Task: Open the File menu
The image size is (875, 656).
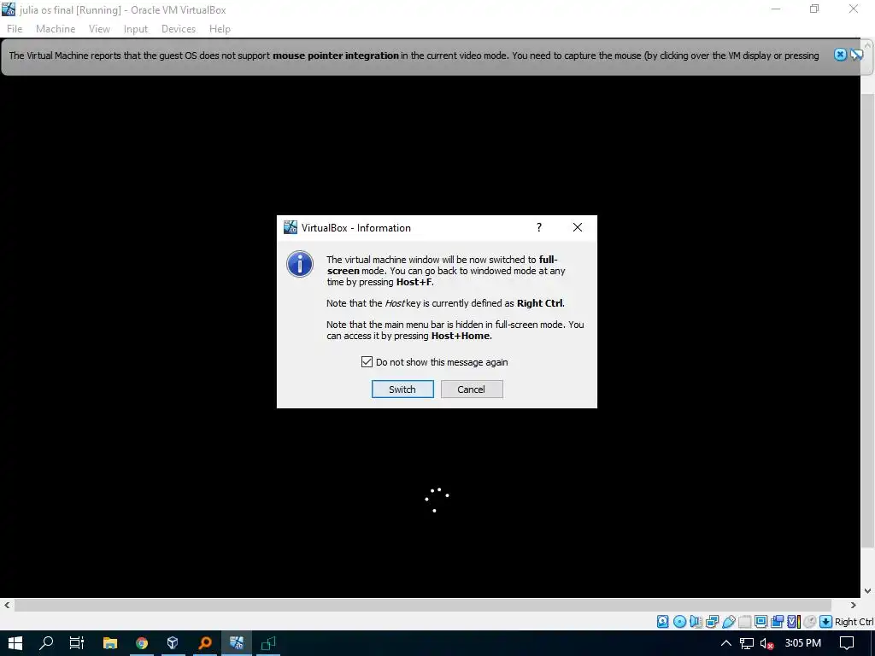Action: click(x=15, y=29)
